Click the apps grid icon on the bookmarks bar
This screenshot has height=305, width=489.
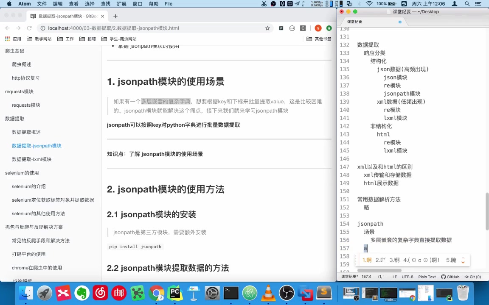tap(7, 39)
